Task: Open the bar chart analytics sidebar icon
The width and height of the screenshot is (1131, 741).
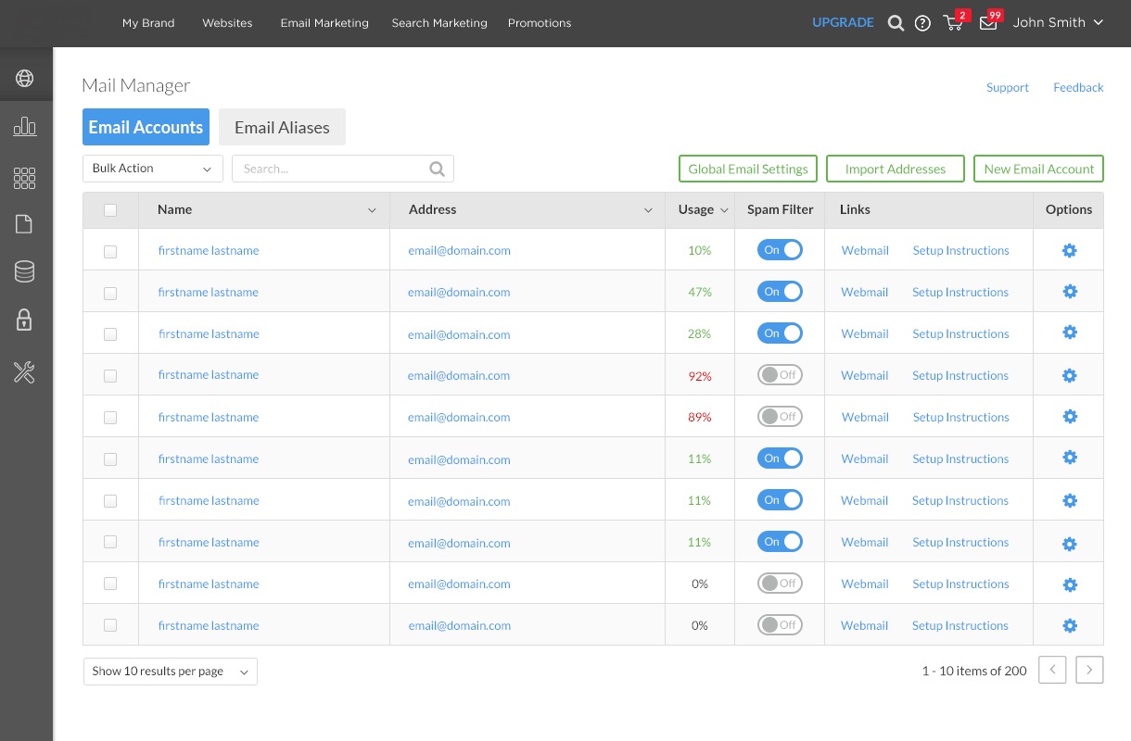Action: [x=25, y=127]
